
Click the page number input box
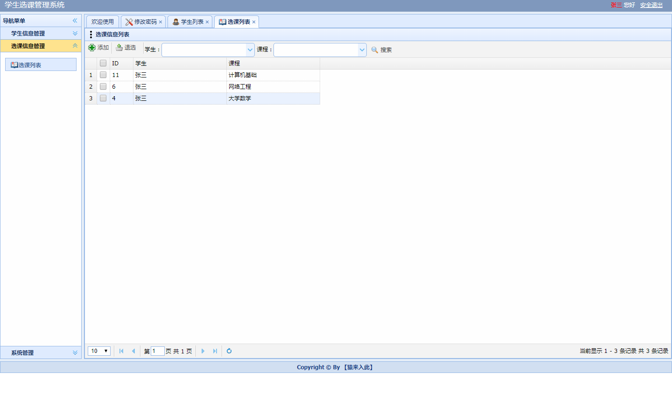coord(158,351)
